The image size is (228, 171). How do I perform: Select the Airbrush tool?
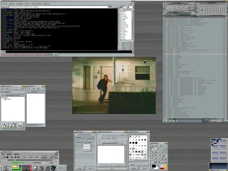162,159
